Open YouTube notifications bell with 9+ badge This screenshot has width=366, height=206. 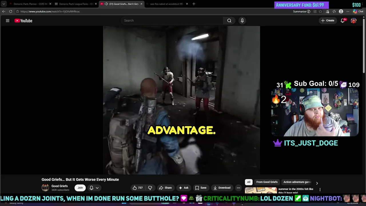343,21
